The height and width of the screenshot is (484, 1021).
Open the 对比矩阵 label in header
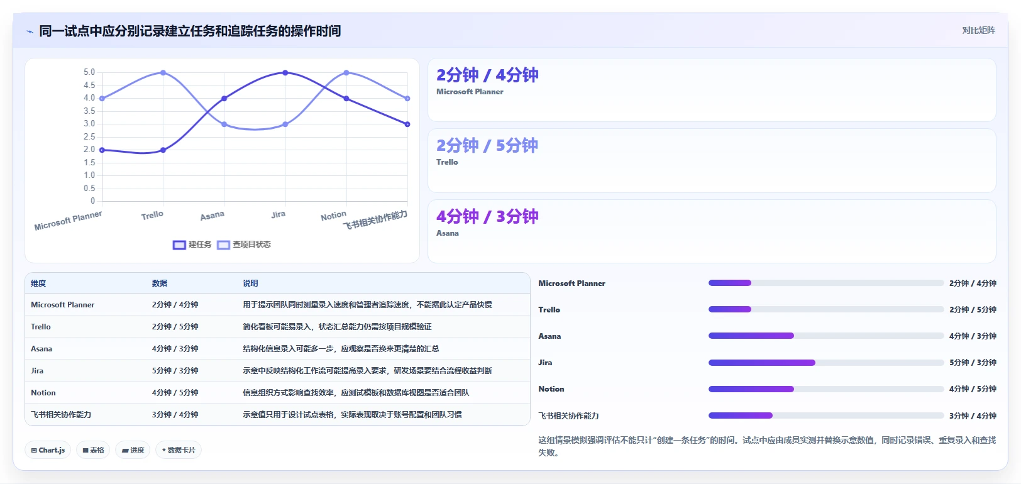click(978, 30)
